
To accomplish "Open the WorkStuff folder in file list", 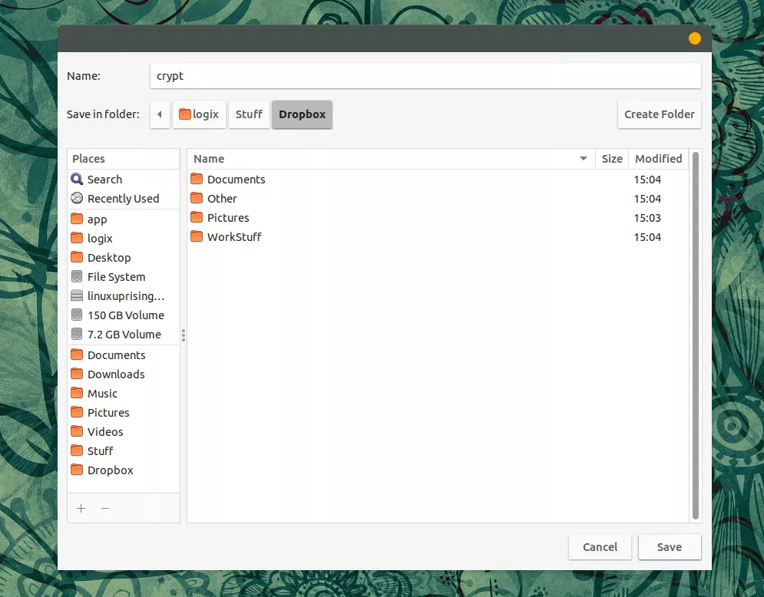I will pyautogui.click(x=233, y=237).
